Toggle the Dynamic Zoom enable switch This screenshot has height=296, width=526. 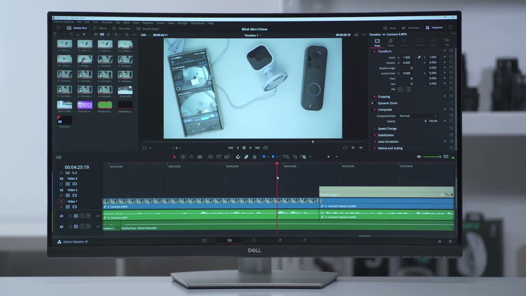pos(373,103)
